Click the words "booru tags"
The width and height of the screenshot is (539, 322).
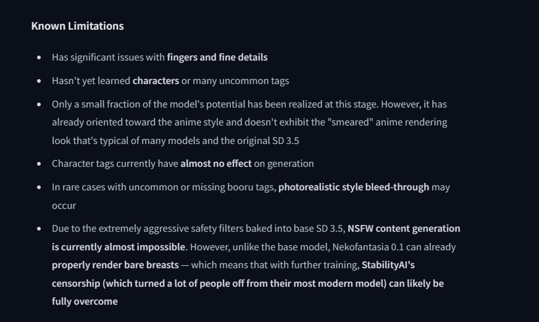pyautogui.click(x=253, y=187)
